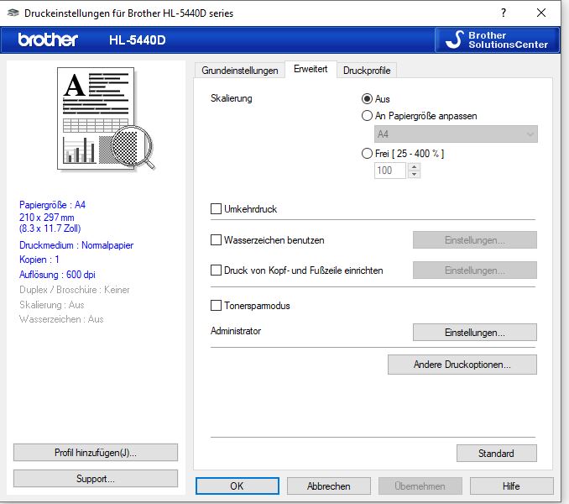Image resolution: width=569 pixels, height=504 pixels.
Task: Click the Abbrechen button
Action: [x=329, y=486]
